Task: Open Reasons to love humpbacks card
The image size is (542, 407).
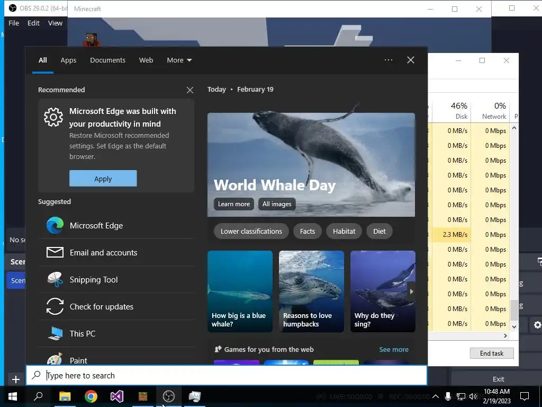Action: click(x=311, y=291)
